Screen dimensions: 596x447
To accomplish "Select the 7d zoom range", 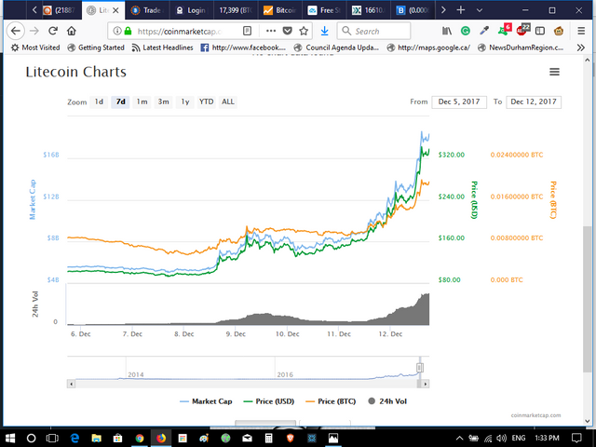I will click(x=120, y=102).
